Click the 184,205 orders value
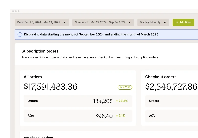 (103, 101)
